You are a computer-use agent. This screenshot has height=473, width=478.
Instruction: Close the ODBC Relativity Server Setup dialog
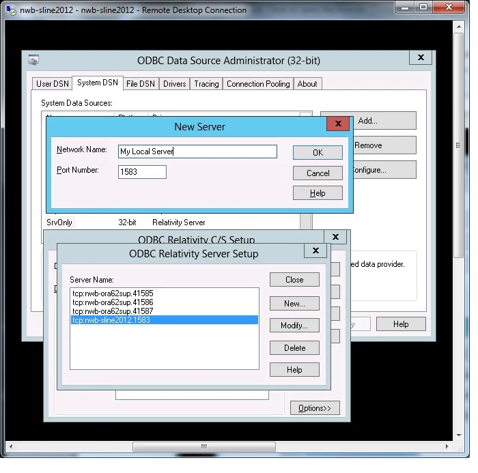click(315, 250)
